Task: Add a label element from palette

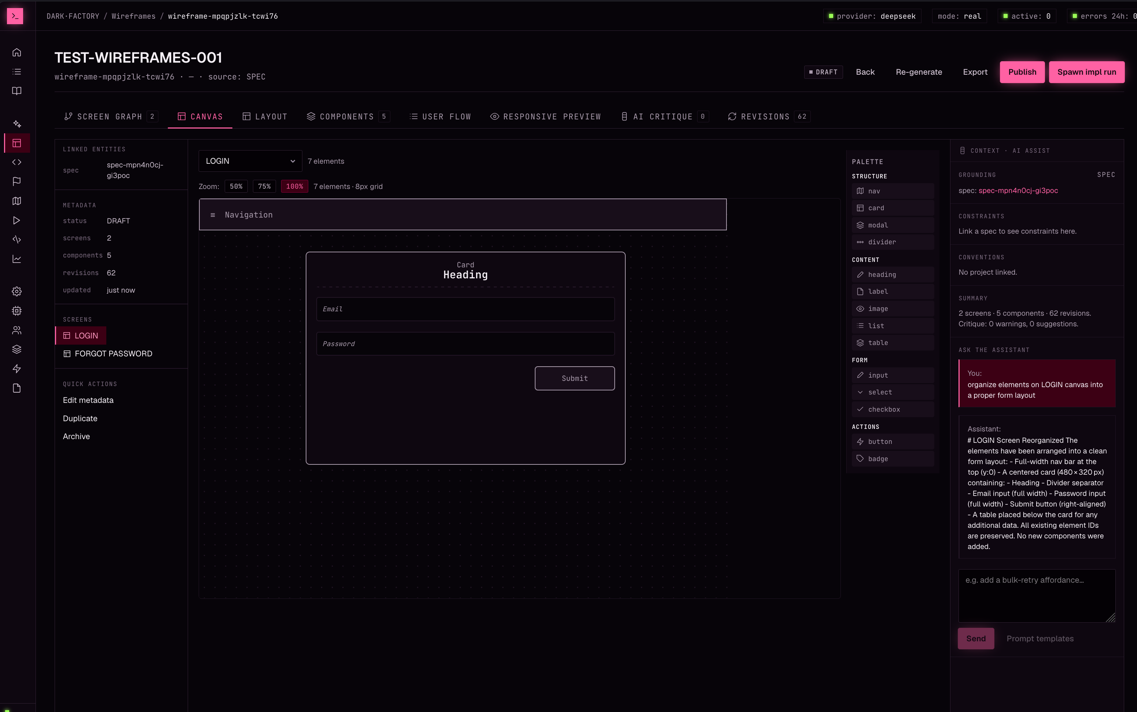Action: (893, 292)
